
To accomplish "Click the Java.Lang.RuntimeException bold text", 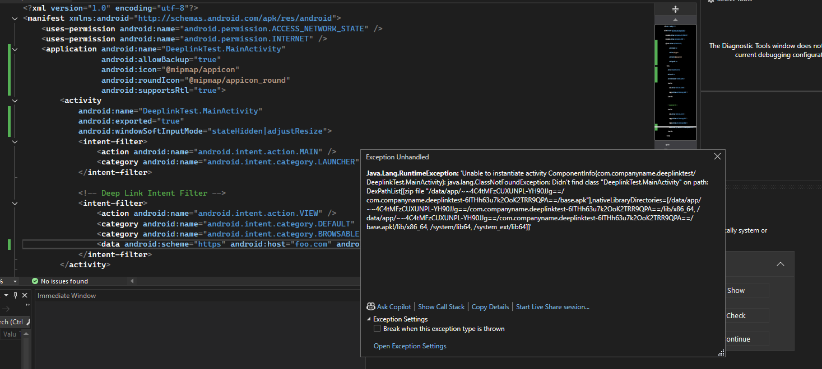I will 412,173.
